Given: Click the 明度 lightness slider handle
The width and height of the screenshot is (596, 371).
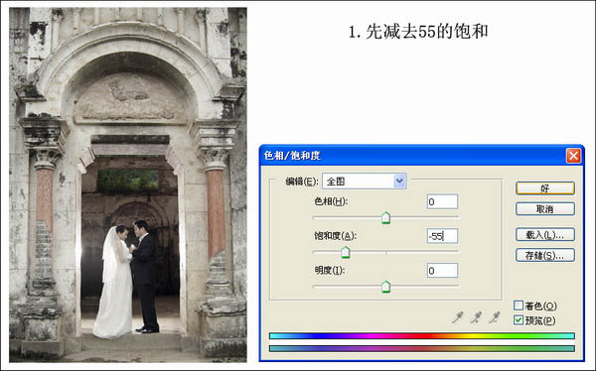Looking at the screenshot, I should [385, 287].
